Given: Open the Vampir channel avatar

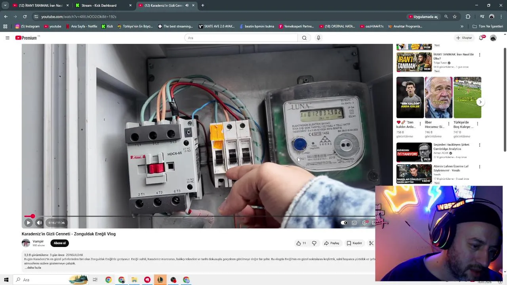Looking at the screenshot, I should coord(26,243).
